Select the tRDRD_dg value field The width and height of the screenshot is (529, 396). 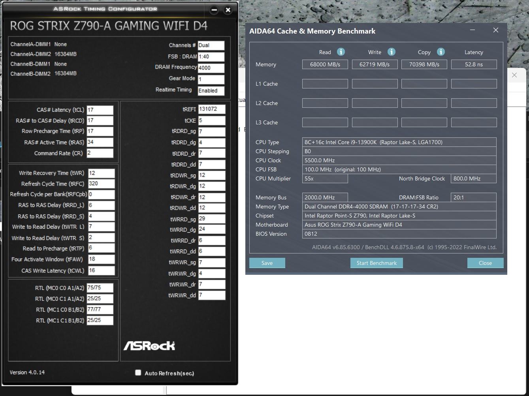click(212, 143)
